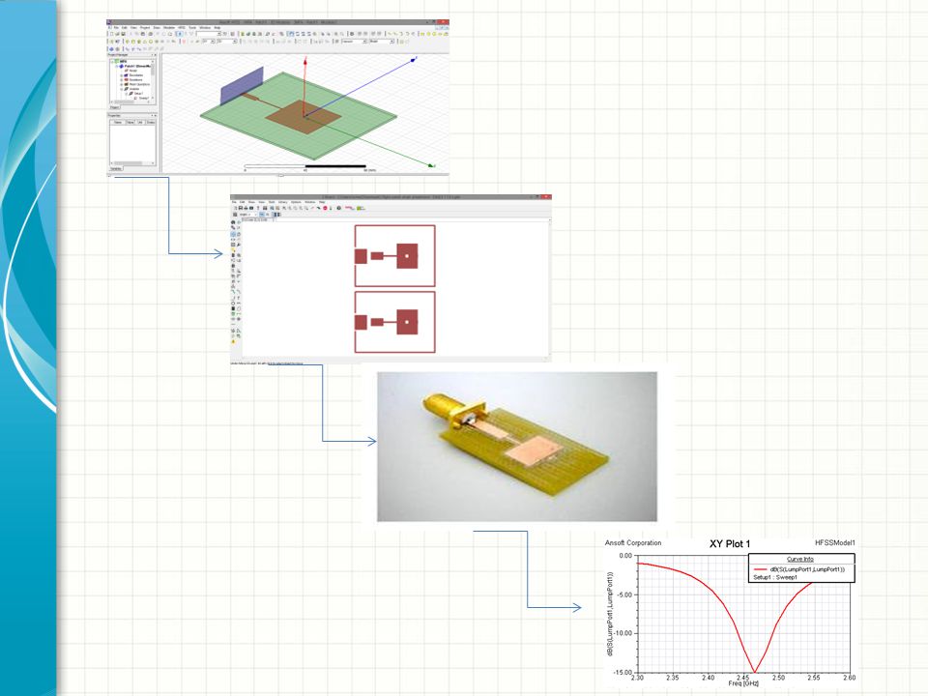Click the Open file icon in HFSS toolbar
928x696 pixels.
tap(117, 35)
